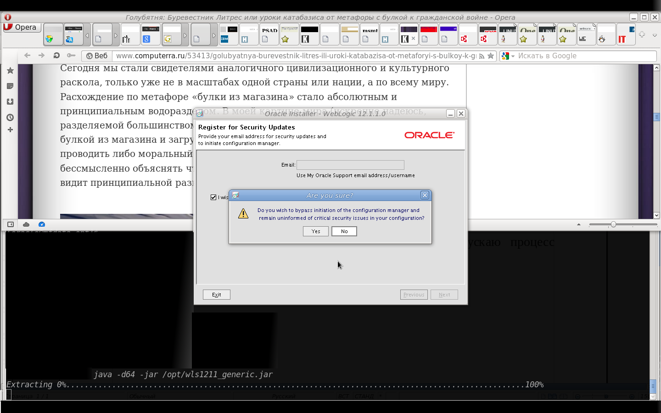
Task: Expand the second tab stack arrow
Action: [x=116, y=35]
